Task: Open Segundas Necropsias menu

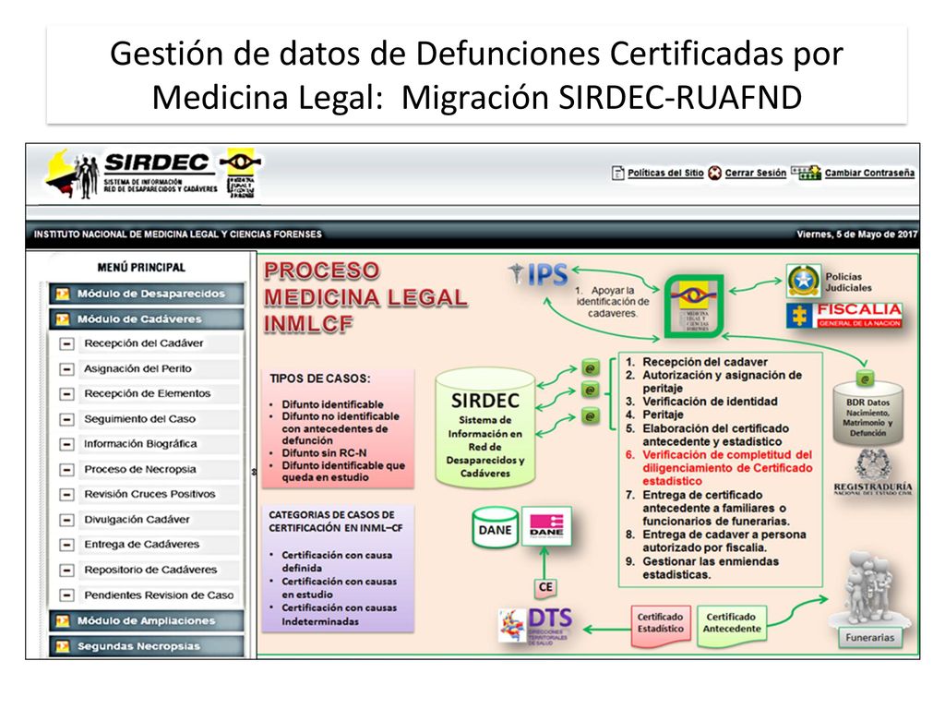Action: pos(147,645)
